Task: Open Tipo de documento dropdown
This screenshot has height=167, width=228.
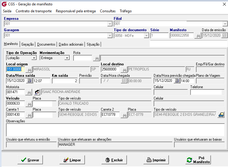Action: [146, 36]
